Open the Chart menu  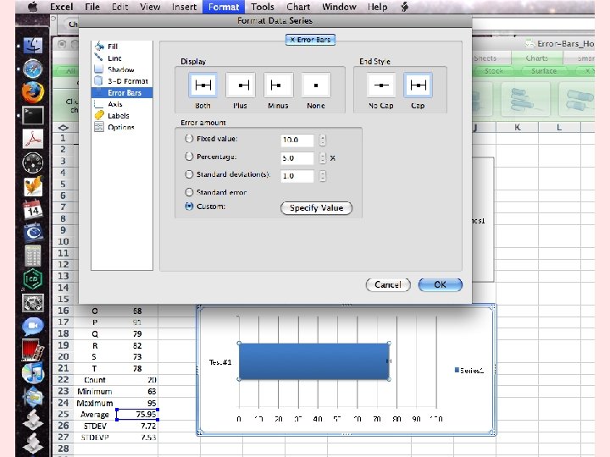[x=298, y=7]
